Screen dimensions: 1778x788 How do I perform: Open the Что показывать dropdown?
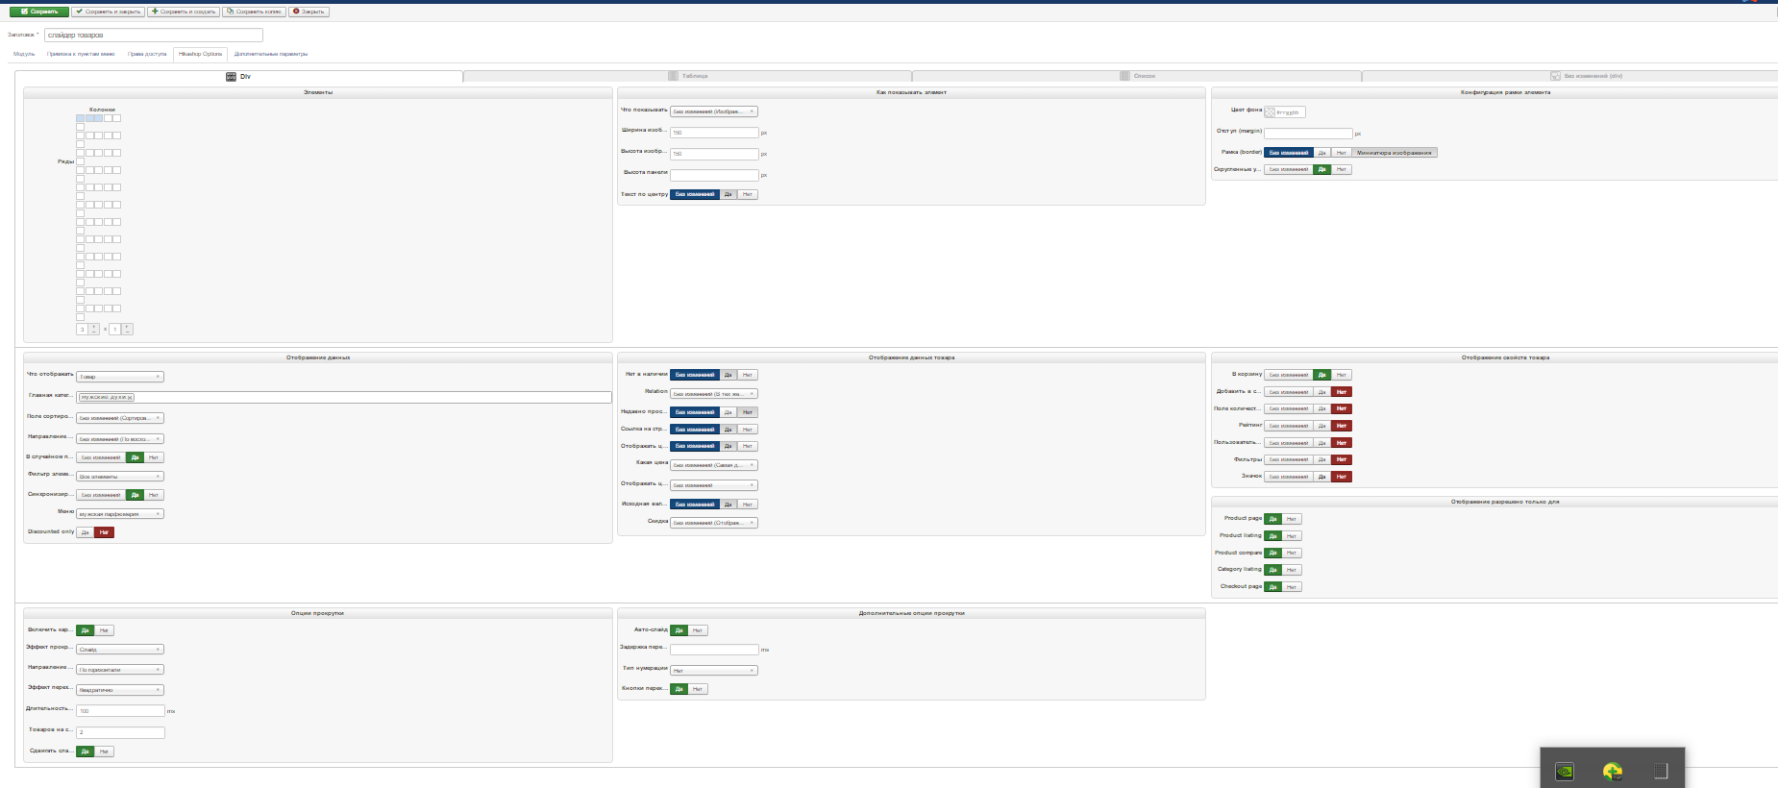(714, 111)
